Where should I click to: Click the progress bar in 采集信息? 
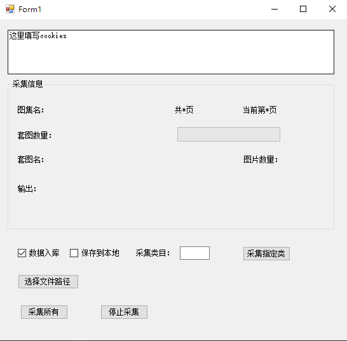tap(229, 134)
